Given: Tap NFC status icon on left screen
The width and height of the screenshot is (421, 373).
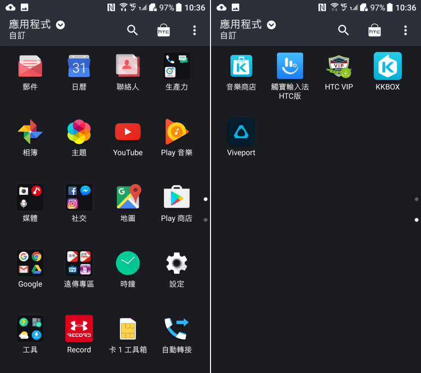Looking at the screenshot, I should pos(111,7).
